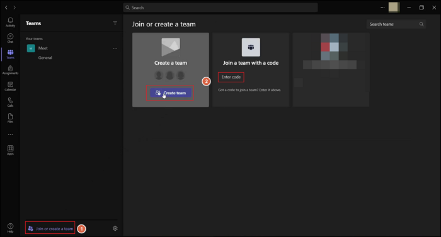Open the Apps store icon
Viewport: 441px width, 237px height.
coord(11,150)
